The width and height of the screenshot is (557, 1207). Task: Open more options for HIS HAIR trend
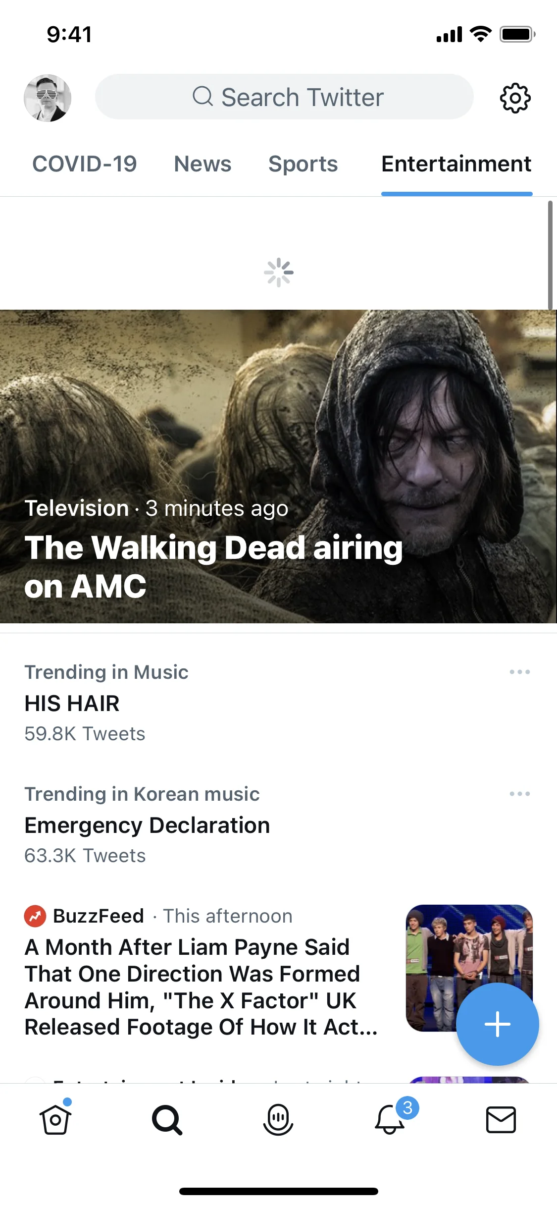coord(519,672)
